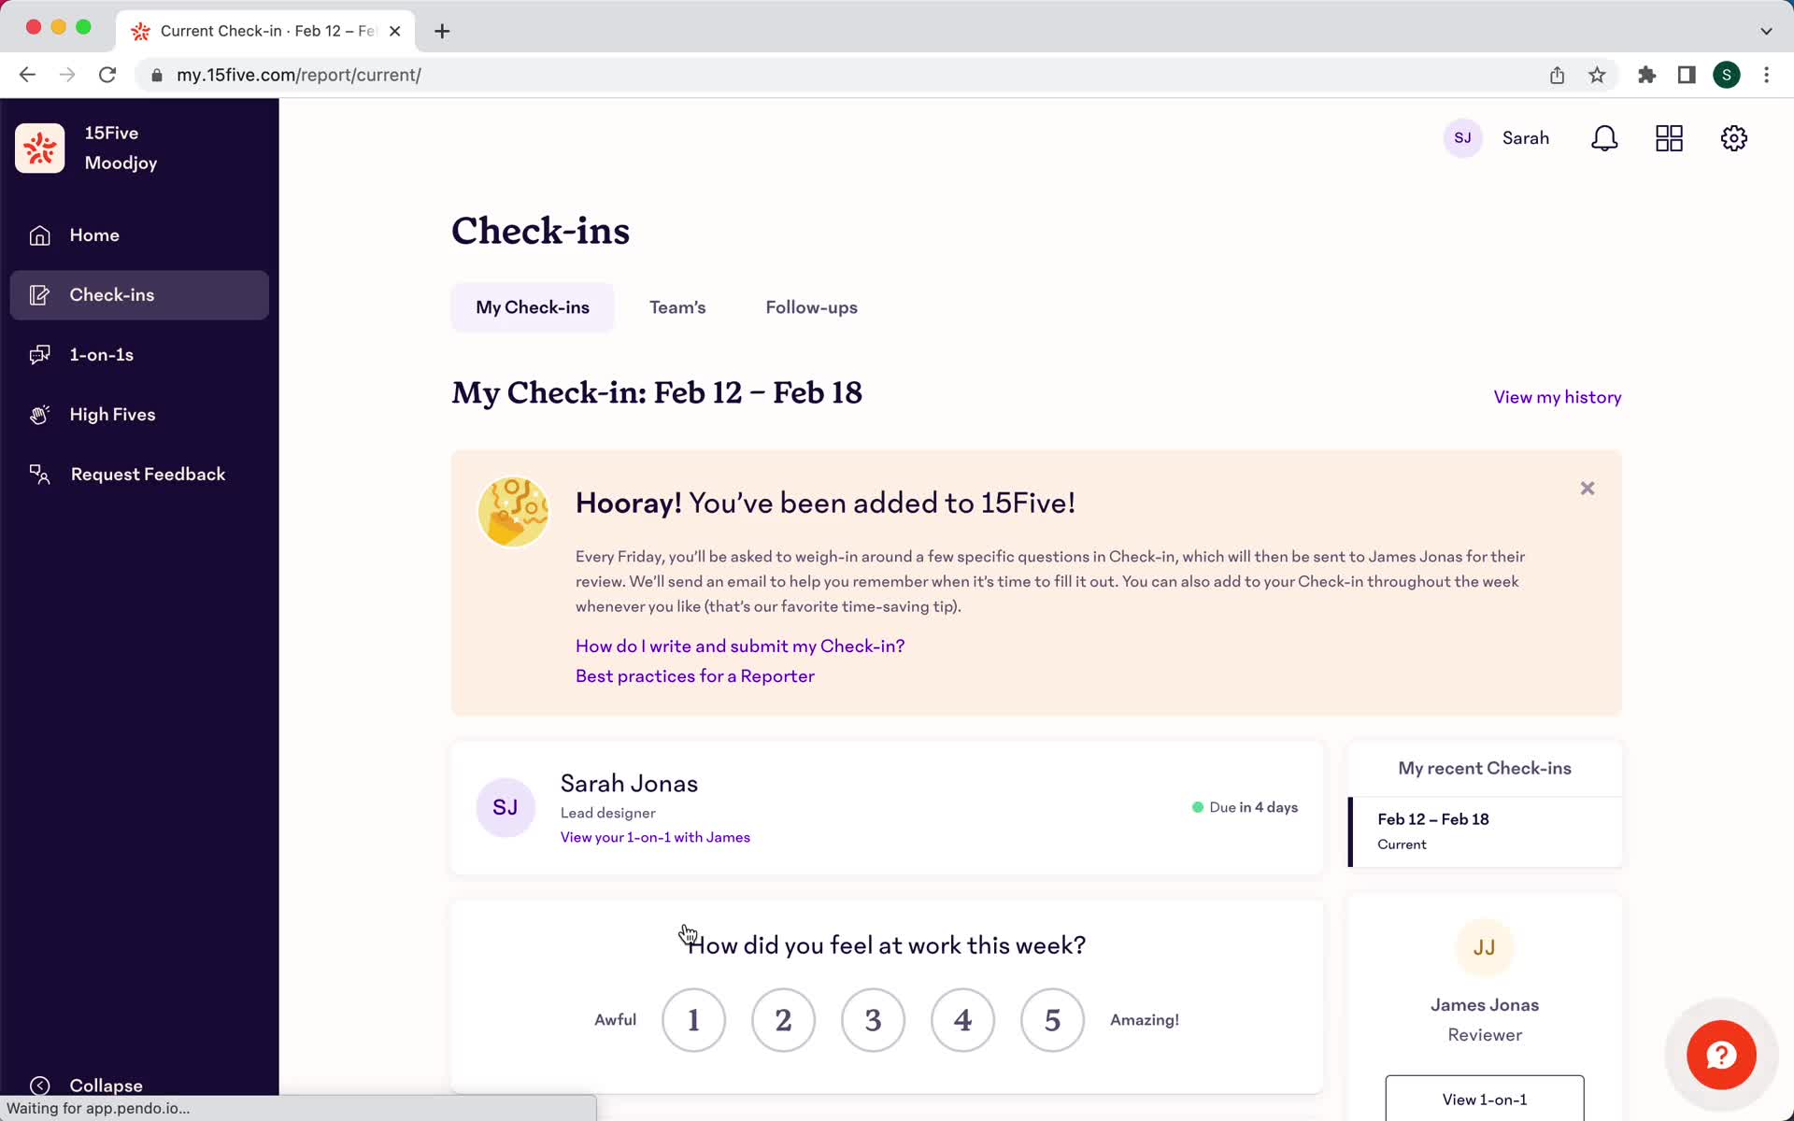Select rating 1 Awful for week
The height and width of the screenshot is (1121, 1794).
pyautogui.click(x=692, y=1019)
